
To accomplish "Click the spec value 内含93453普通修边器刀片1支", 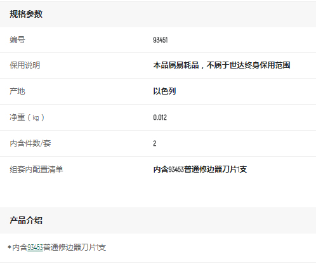I will [x=200, y=169].
